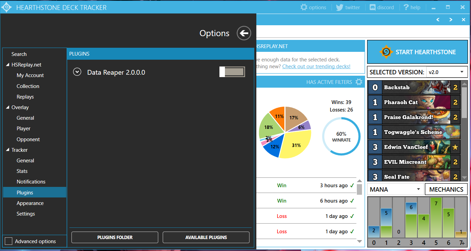The width and height of the screenshot is (471, 251).
Task: Open the MANA chart type dropdown
Action: pos(395,189)
